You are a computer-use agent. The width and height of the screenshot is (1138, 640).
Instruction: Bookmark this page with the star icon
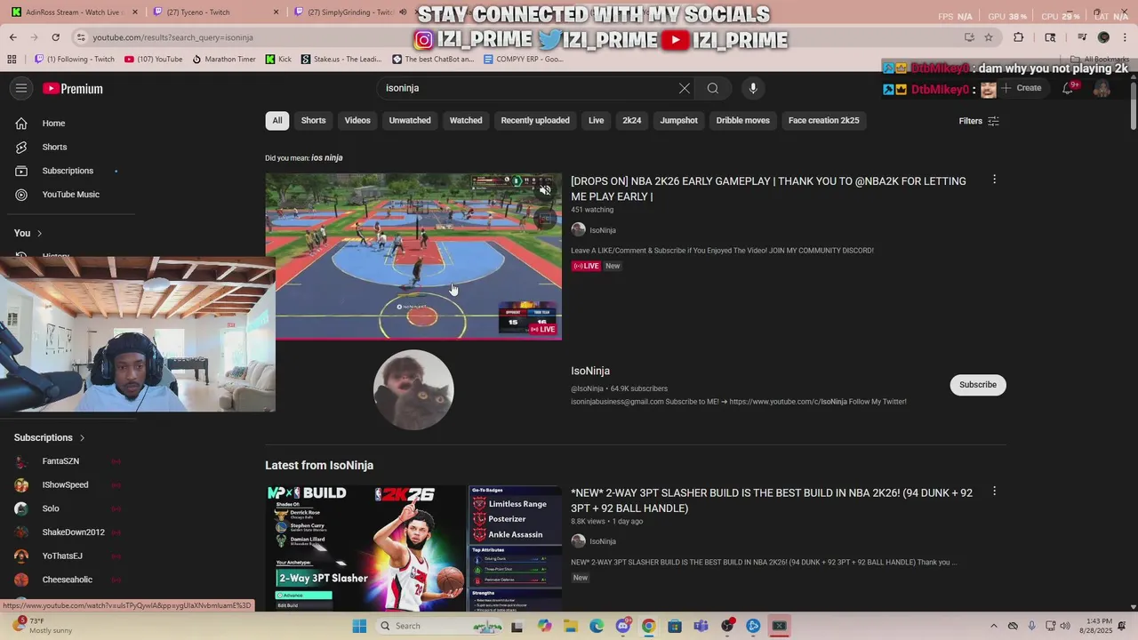989,37
